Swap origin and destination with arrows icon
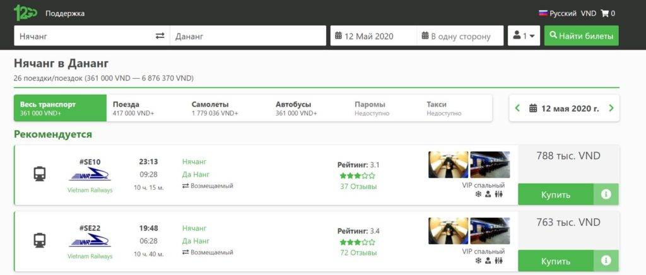The height and width of the screenshot is (275, 646). [160, 36]
